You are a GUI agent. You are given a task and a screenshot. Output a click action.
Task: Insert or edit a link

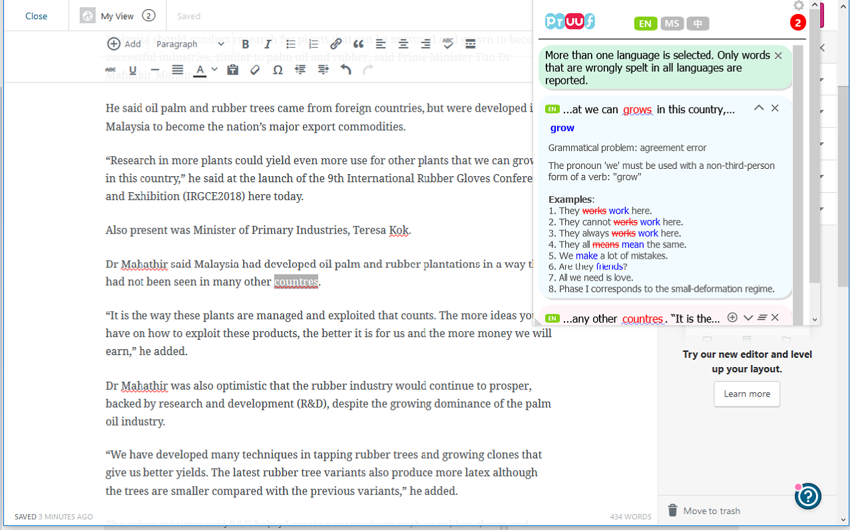[x=336, y=45]
